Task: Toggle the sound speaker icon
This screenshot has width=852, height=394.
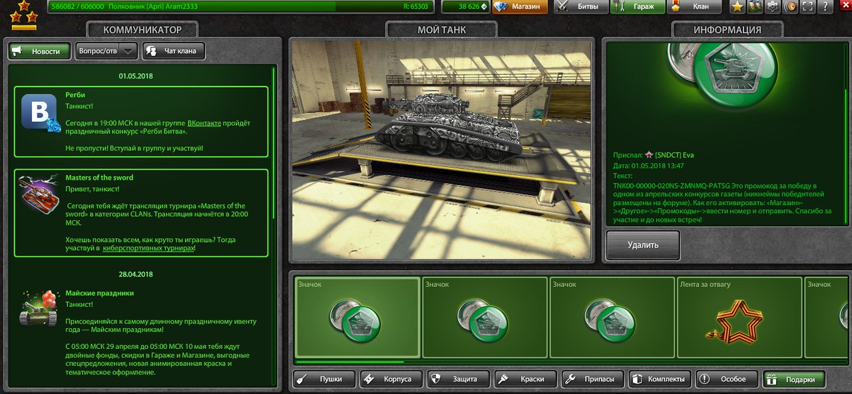Action: click(x=791, y=7)
